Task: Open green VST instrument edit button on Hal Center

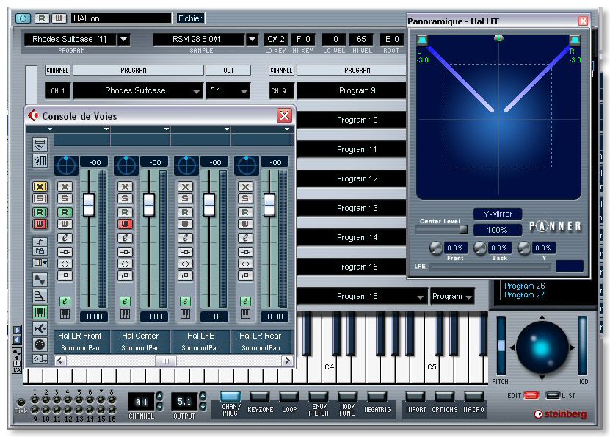Action: 125,301
